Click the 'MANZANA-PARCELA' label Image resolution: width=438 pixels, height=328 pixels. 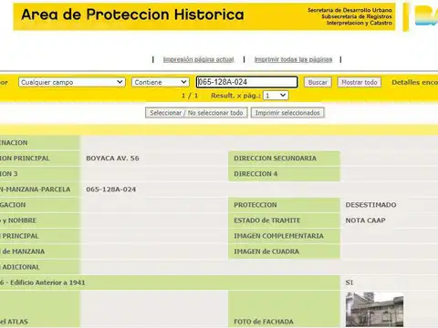(x=38, y=190)
